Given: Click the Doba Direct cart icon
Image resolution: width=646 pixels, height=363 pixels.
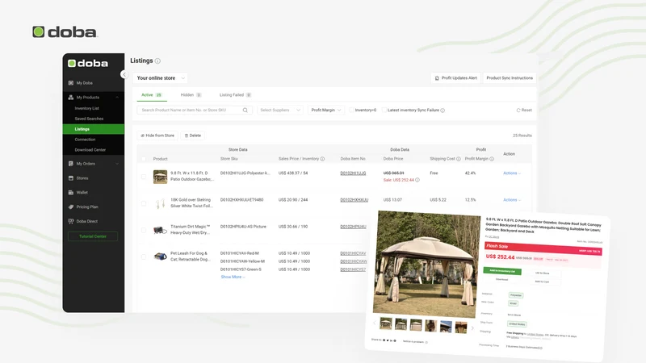Looking at the screenshot, I should 71,221.
